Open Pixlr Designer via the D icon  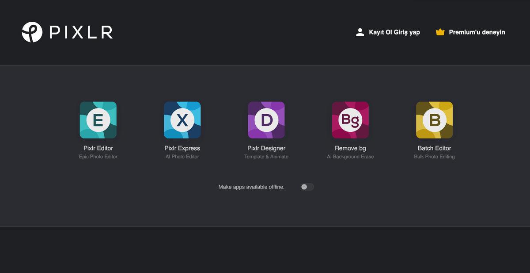266,120
